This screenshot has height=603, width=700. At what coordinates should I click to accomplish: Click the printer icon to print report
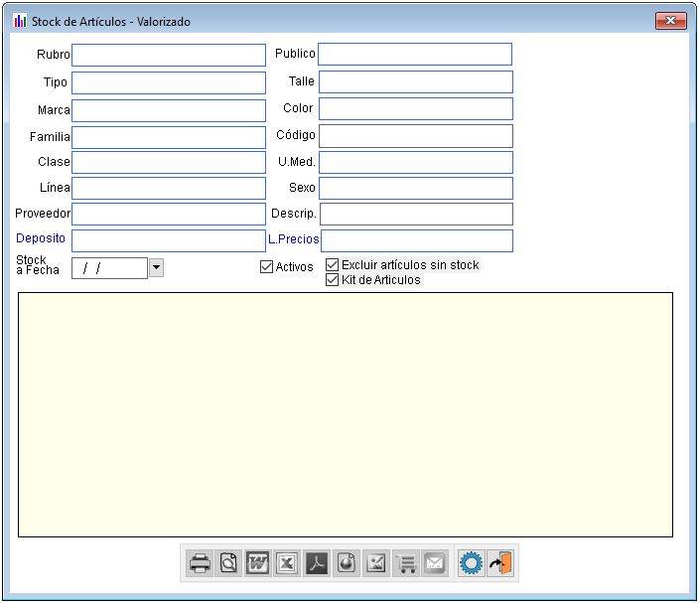point(200,563)
